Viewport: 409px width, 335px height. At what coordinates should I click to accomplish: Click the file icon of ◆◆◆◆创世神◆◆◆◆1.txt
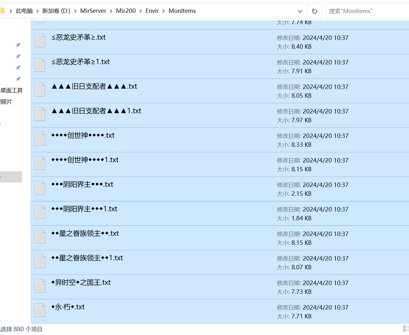click(40, 163)
